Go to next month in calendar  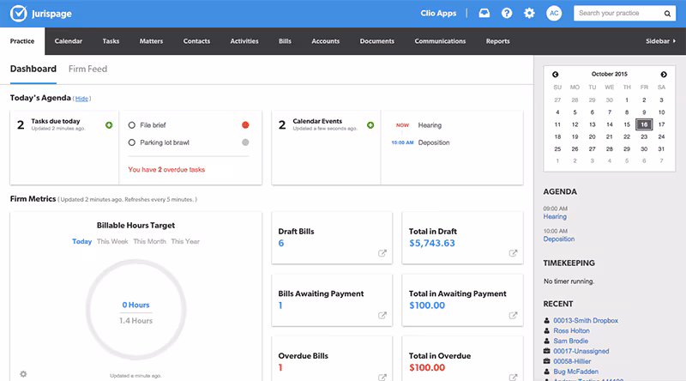(x=664, y=75)
